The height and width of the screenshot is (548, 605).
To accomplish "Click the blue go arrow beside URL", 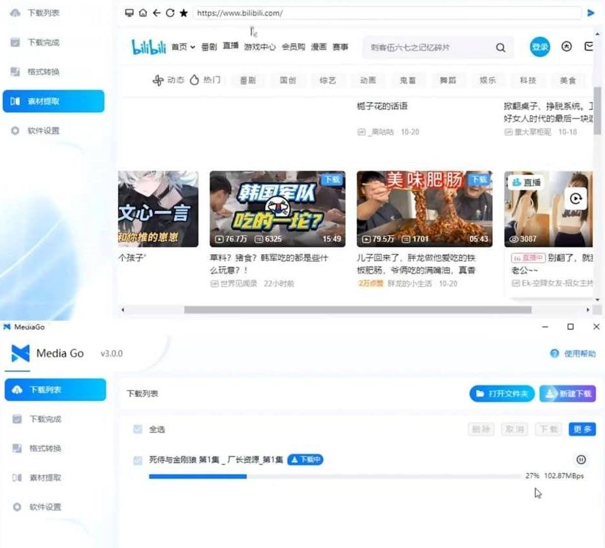I will coord(591,13).
